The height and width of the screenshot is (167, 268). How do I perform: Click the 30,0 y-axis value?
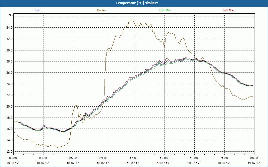tap(10, 50)
